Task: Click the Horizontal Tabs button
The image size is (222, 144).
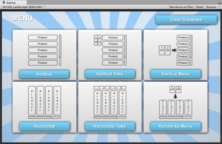Action: click(x=110, y=126)
